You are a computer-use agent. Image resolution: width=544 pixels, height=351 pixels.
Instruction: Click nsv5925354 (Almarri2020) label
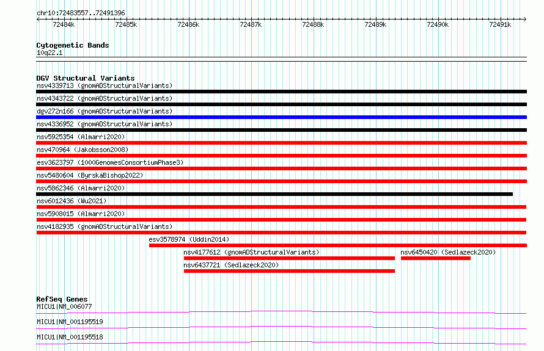pos(81,137)
